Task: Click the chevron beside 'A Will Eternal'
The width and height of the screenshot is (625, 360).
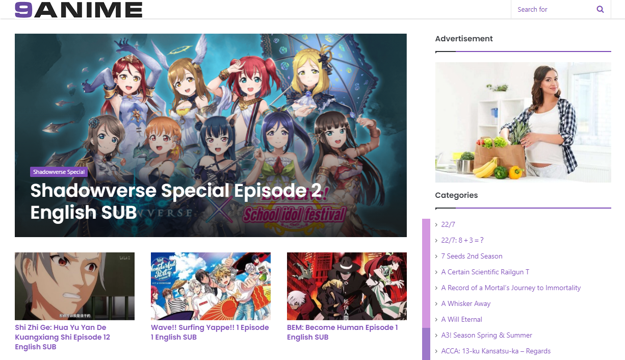Action: [437, 319]
